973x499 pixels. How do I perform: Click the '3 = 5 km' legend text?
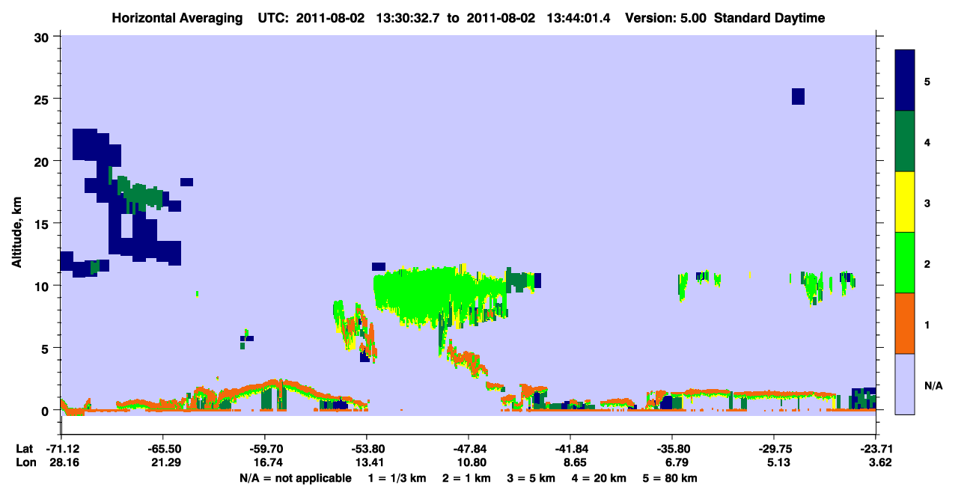[x=531, y=478]
